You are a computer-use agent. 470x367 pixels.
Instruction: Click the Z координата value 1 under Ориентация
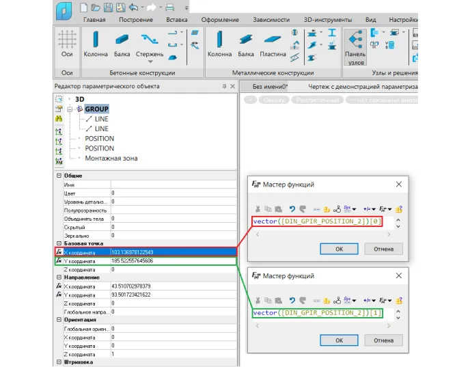tap(174, 354)
